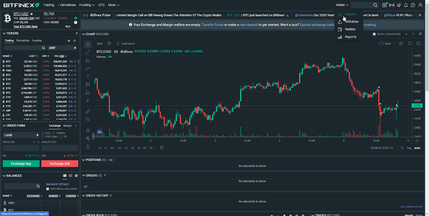This screenshot has width=429, height=216.
Task: Choose Reports from Wallet menu
Action: [x=349, y=37]
